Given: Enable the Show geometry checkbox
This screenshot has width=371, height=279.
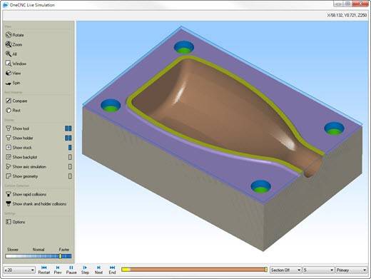Looking at the screenshot, I should [70, 176].
